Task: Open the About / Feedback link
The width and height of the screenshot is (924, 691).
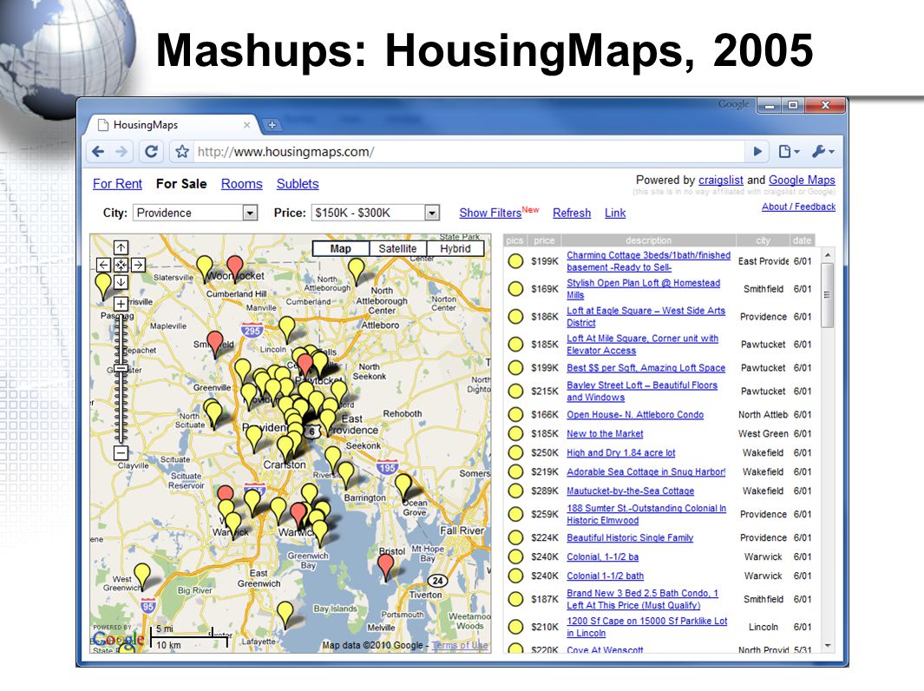Action: (798, 207)
